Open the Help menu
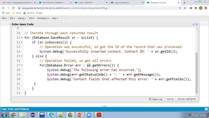The width and height of the screenshot is (209, 118). tap(55, 18)
